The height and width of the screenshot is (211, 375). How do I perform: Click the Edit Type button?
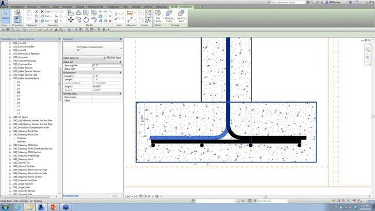click(114, 57)
